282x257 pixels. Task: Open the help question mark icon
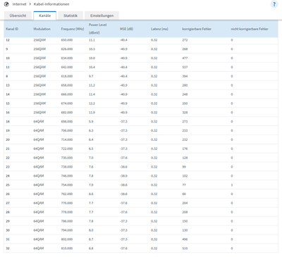click(274, 4)
